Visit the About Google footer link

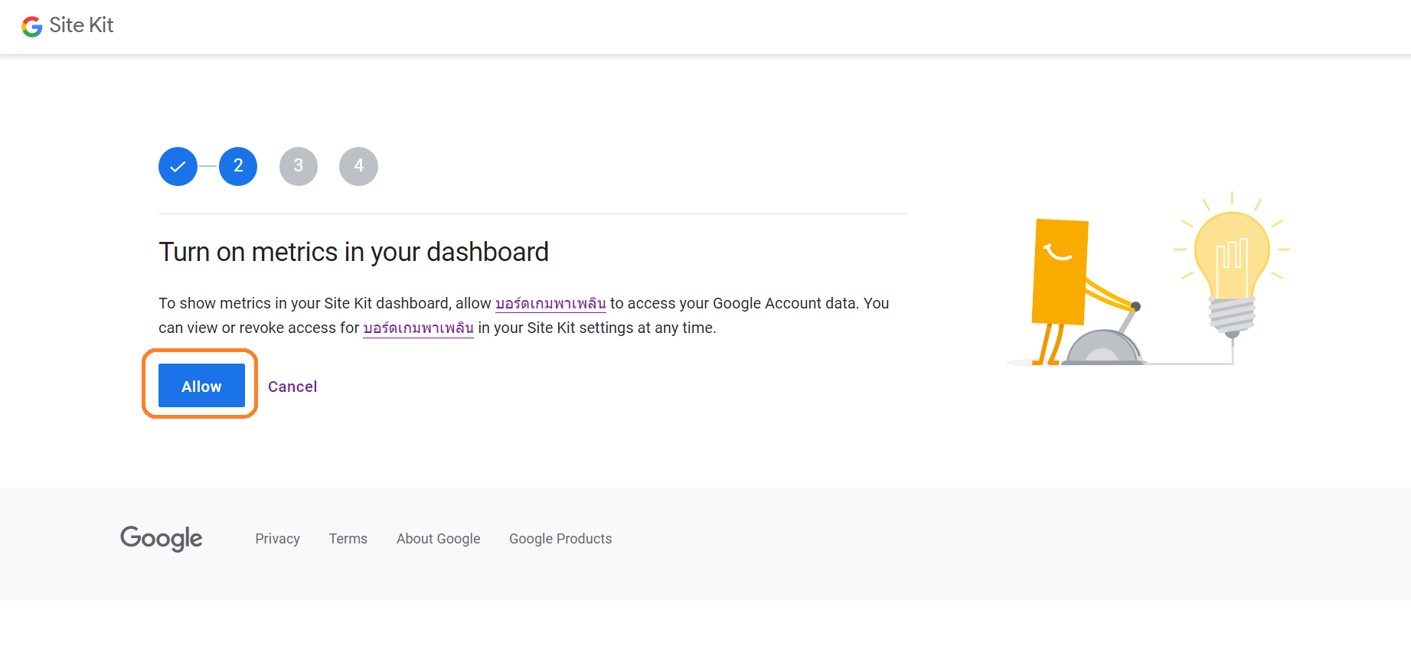[x=438, y=539]
